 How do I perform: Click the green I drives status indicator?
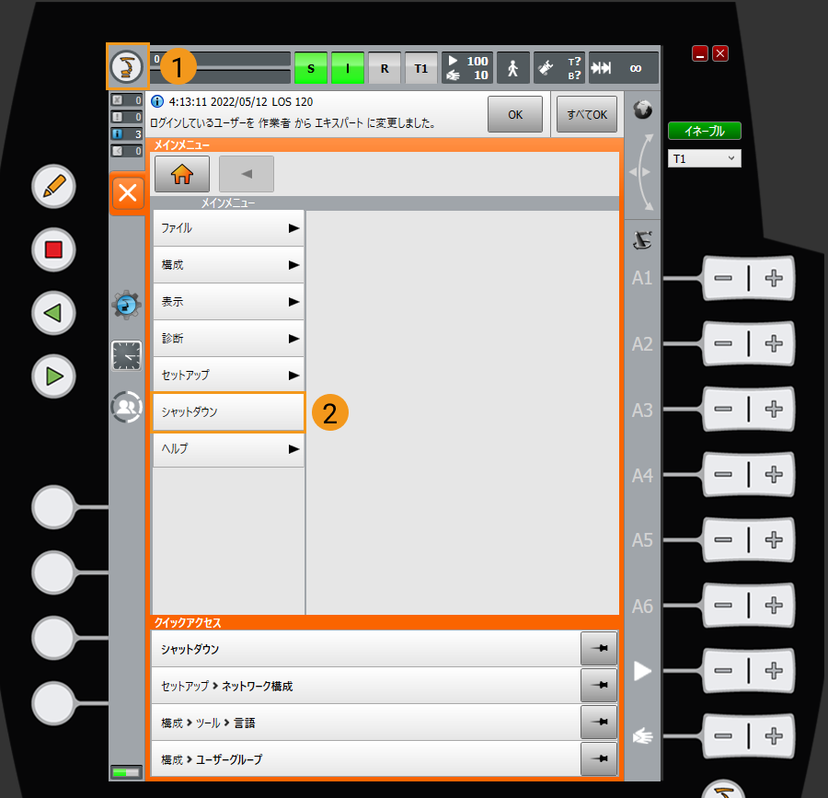tap(348, 68)
